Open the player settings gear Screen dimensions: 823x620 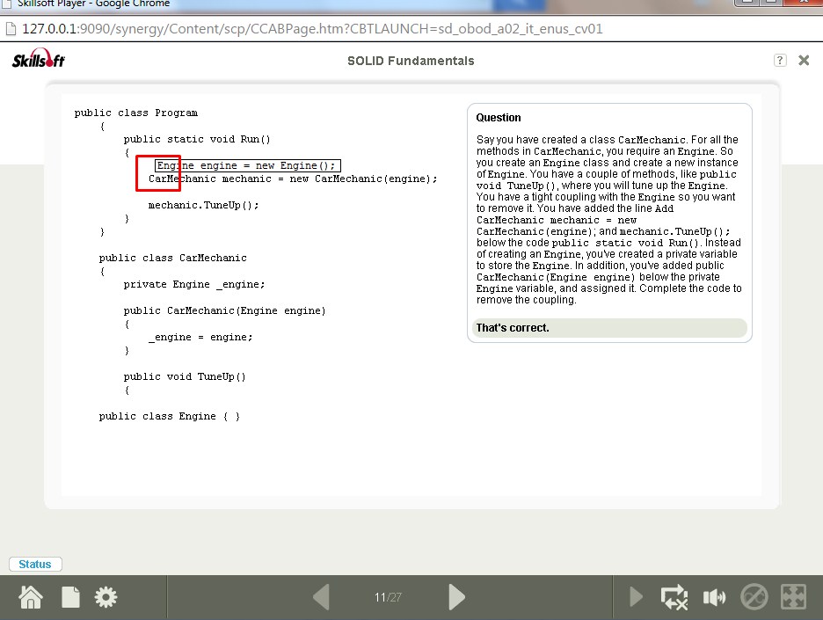tap(106, 597)
